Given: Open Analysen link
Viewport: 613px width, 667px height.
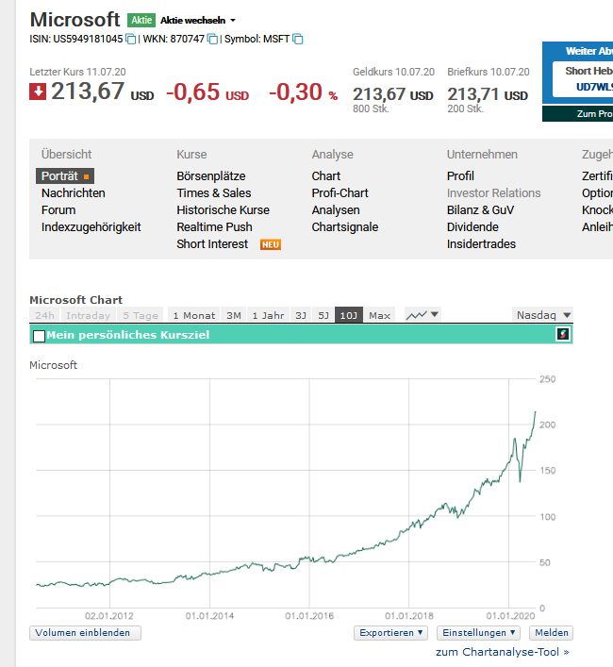Looking at the screenshot, I should 336,210.
